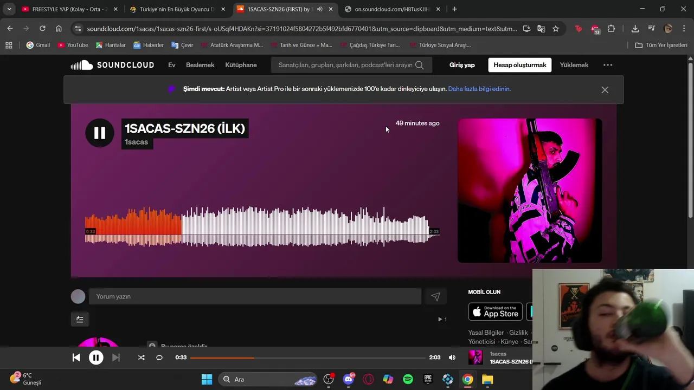Open the Ev navigation tab
Viewport: 694px width, 390px height.
click(172, 65)
